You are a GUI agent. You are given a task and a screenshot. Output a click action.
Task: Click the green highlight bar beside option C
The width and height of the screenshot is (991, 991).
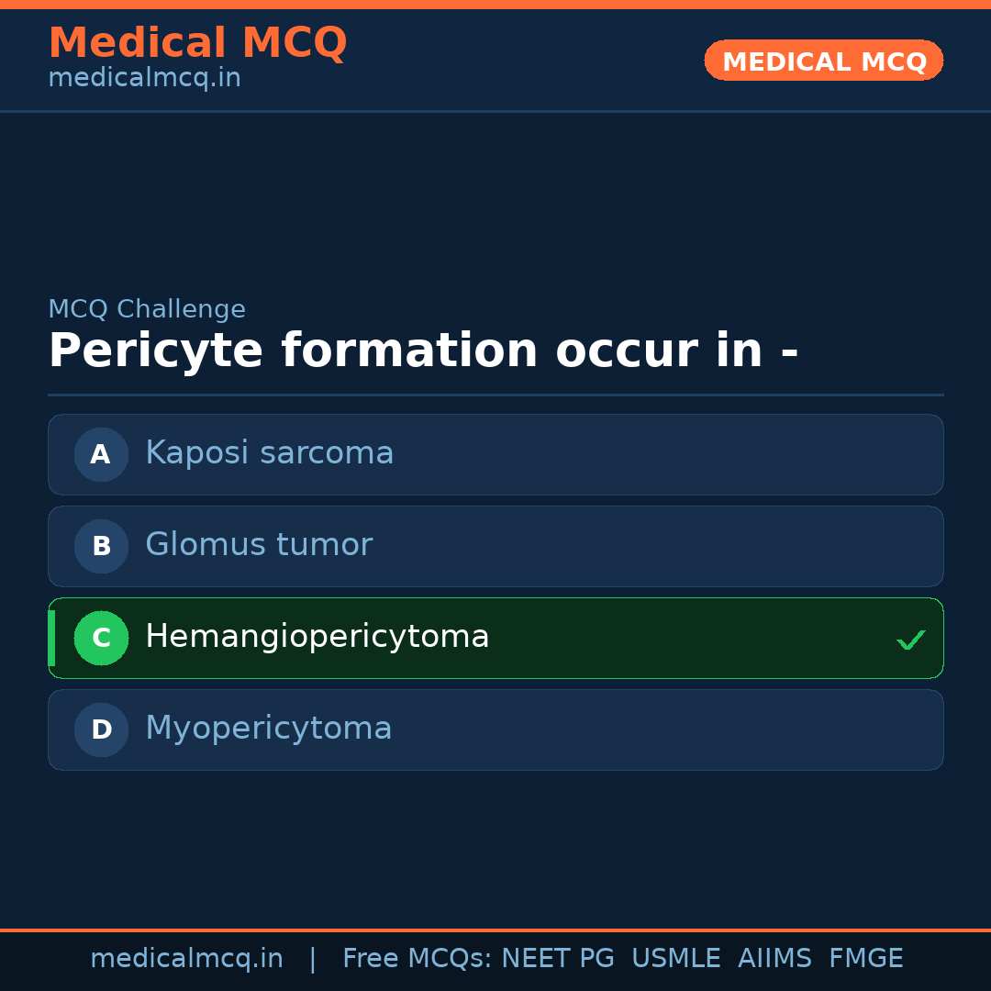click(50, 638)
